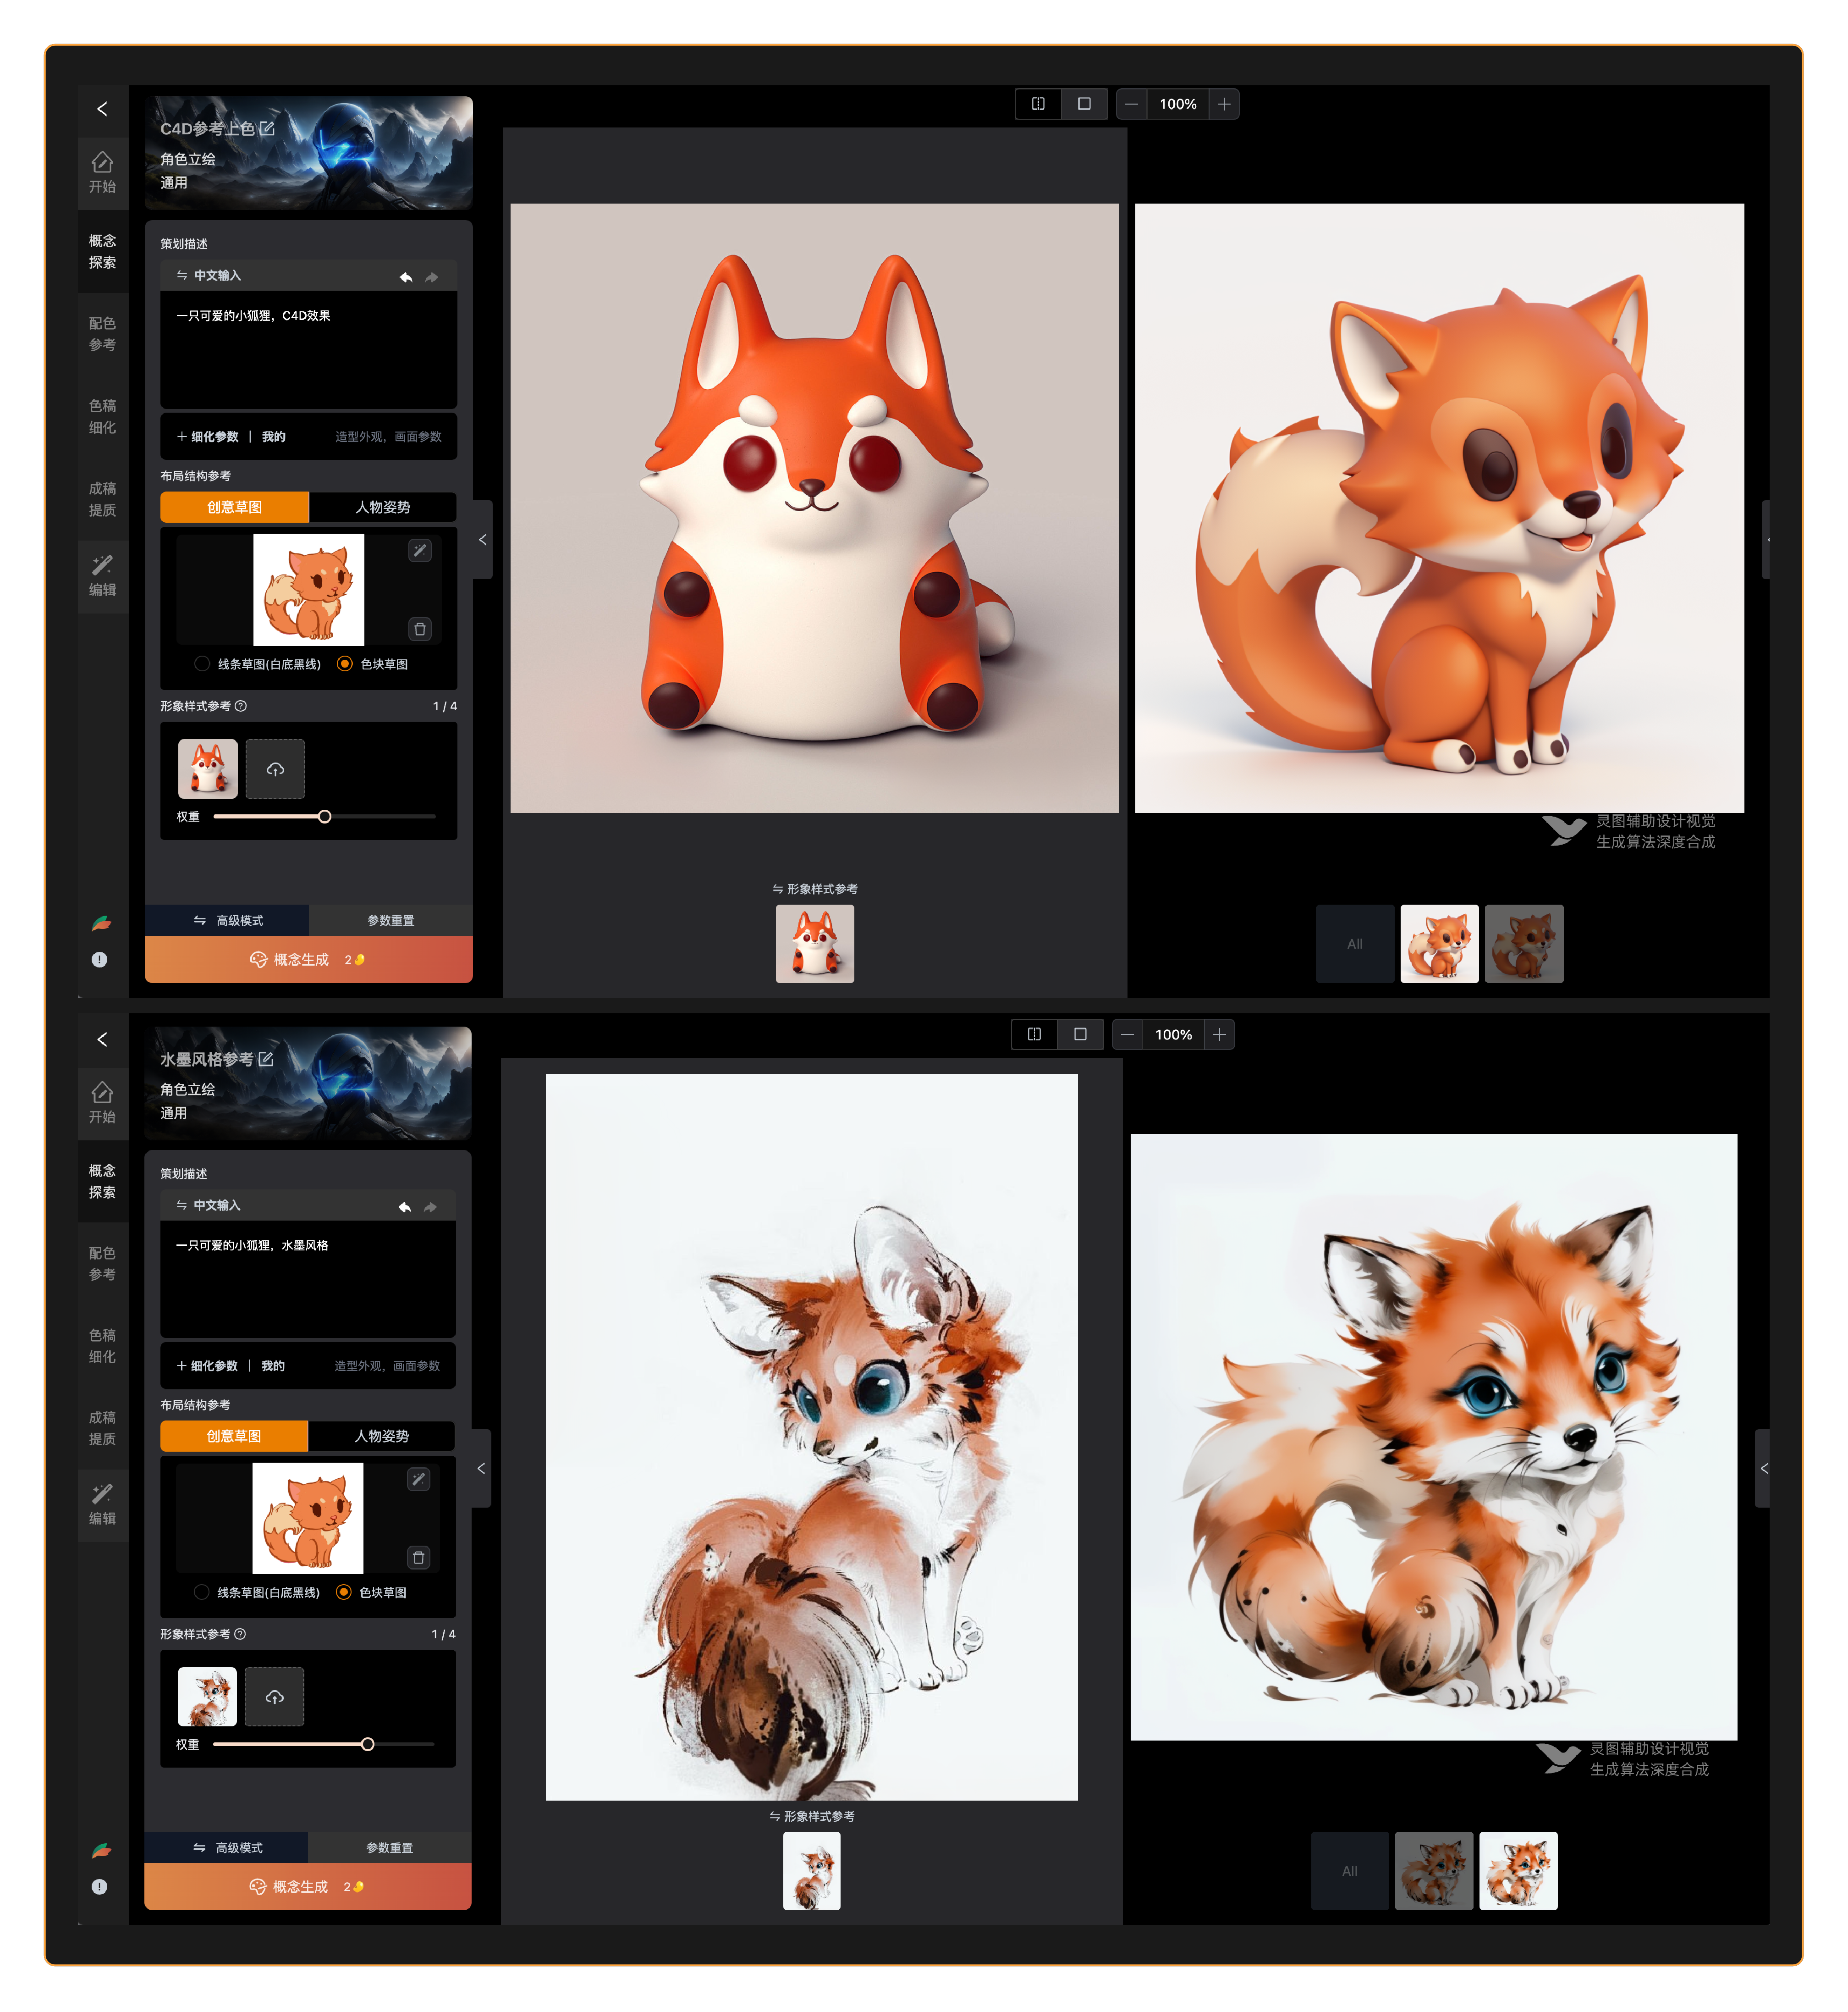The image size is (1848, 2012).
Task: Adjust 权重 slider handle in top panel
Action: tap(325, 817)
